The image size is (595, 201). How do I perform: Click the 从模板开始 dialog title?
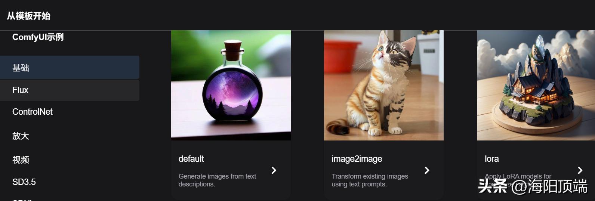coord(28,16)
